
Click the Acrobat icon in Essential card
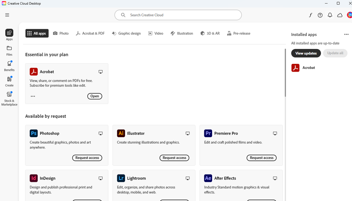click(x=34, y=72)
